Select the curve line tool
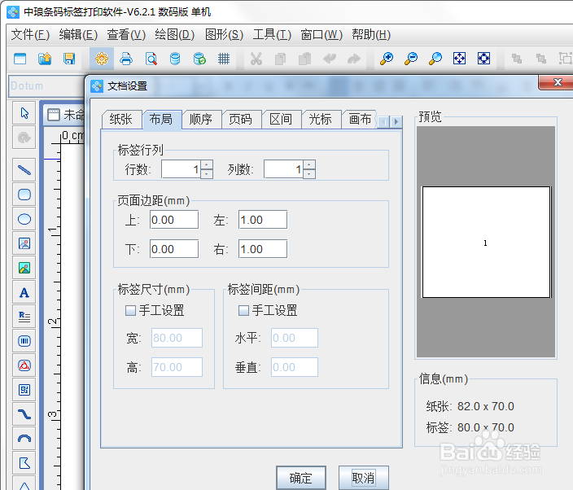The height and width of the screenshot is (490, 573). click(x=24, y=414)
